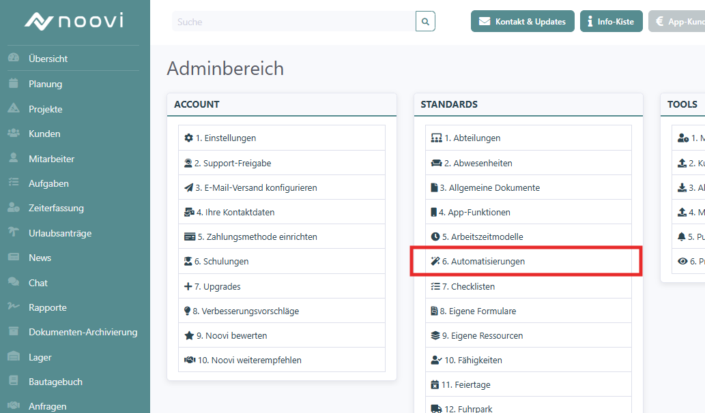Click the Suche search field
Image resolution: width=705 pixels, height=413 pixels.
click(293, 21)
